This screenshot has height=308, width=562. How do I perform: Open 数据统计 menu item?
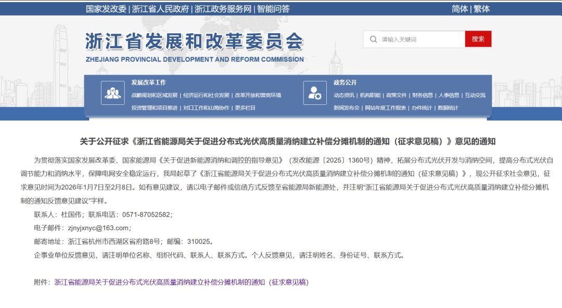[448, 108]
